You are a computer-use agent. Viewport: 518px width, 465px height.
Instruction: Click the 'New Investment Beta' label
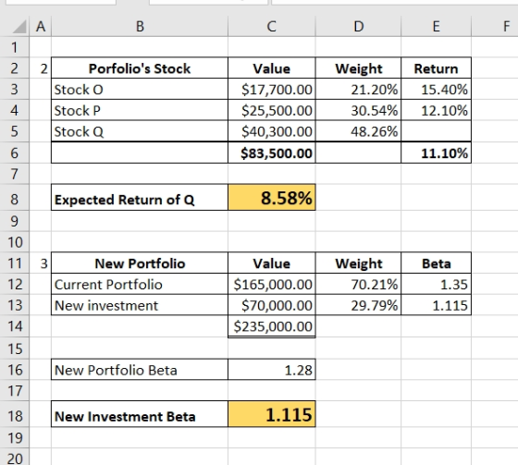140,414
